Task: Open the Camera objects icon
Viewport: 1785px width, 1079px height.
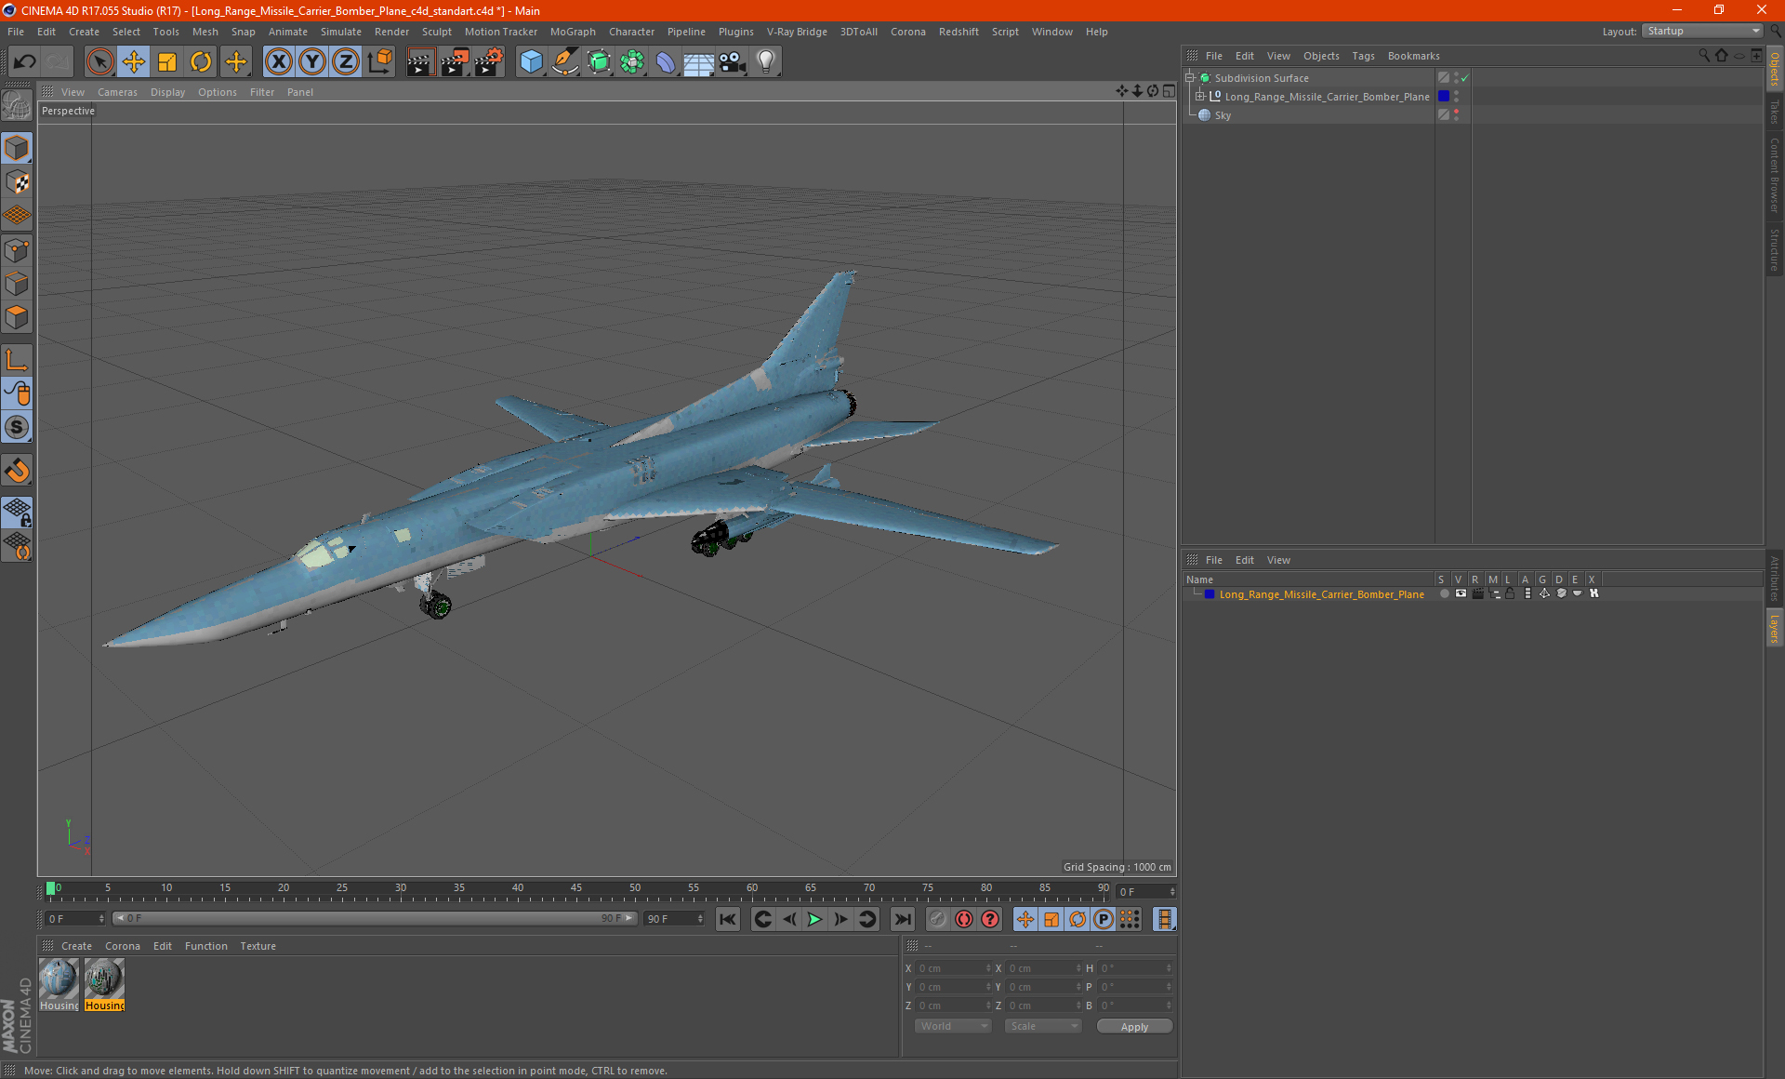Action: [x=732, y=62]
